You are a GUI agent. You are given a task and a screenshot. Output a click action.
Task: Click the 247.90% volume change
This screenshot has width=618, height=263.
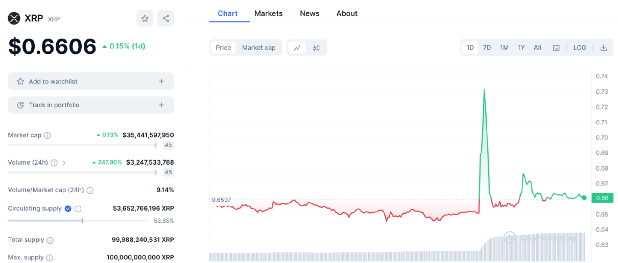click(107, 163)
